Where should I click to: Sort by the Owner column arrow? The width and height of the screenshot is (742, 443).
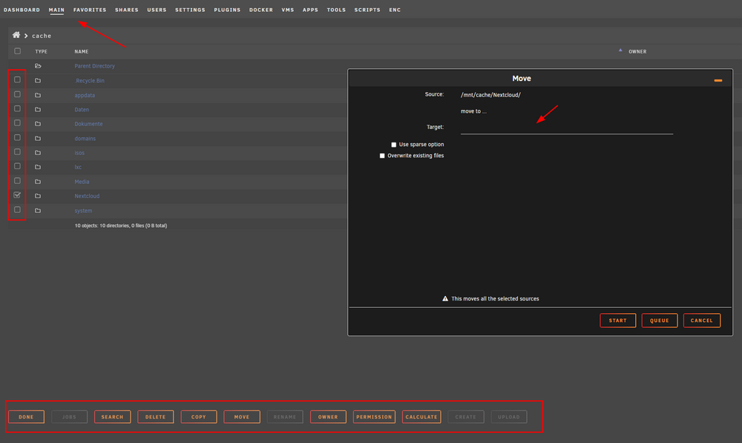(x=620, y=50)
